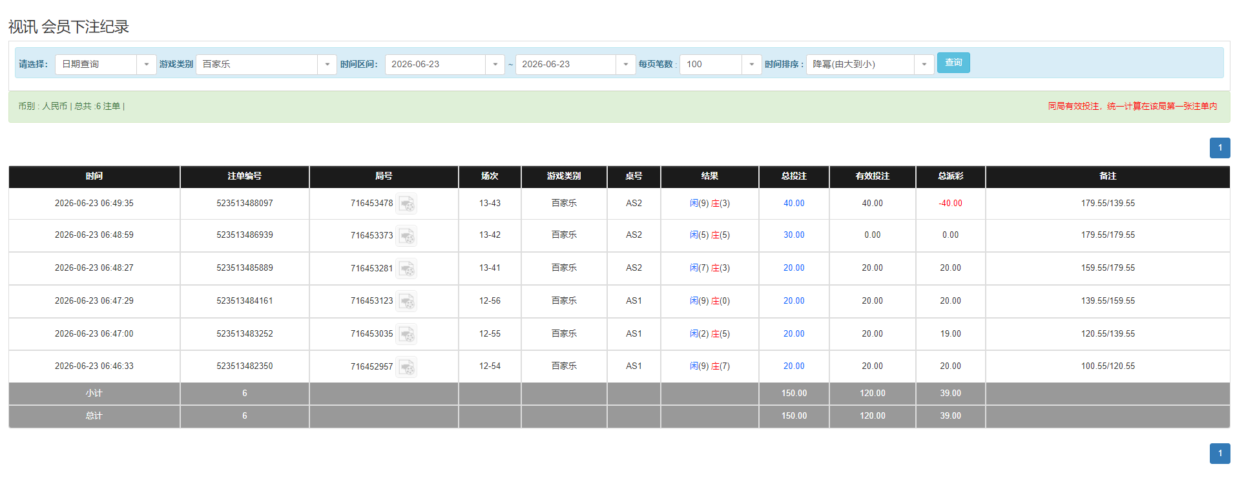The height and width of the screenshot is (504, 1235).
Task: Open video replay icon for round 716453478
Action: [x=406, y=204]
